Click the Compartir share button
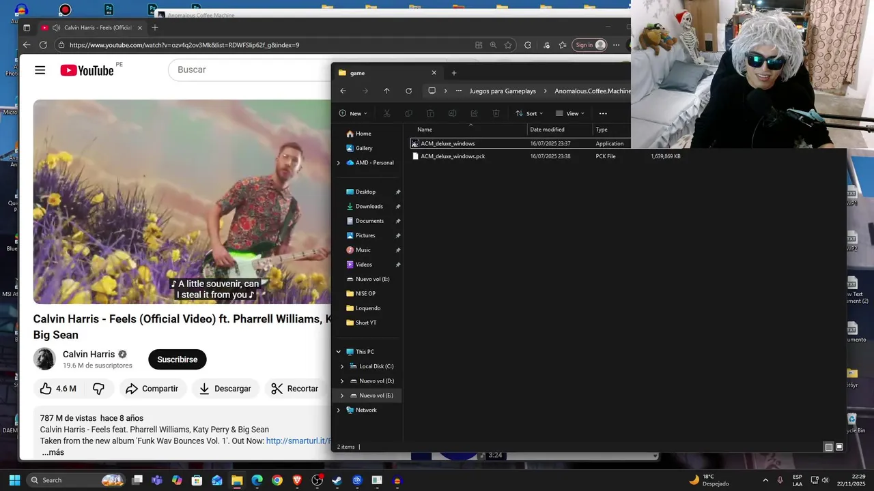874x491 pixels. (x=152, y=389)
